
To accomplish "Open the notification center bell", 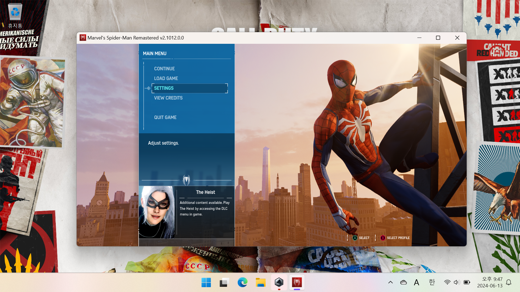I will coord(509,283).
